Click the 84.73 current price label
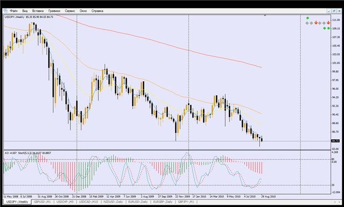Viewport: 344px width, 207px height. tap(335, 141)
